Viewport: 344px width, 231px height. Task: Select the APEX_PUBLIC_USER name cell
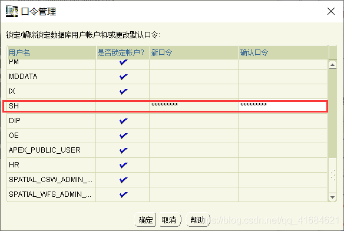[51, 150]
